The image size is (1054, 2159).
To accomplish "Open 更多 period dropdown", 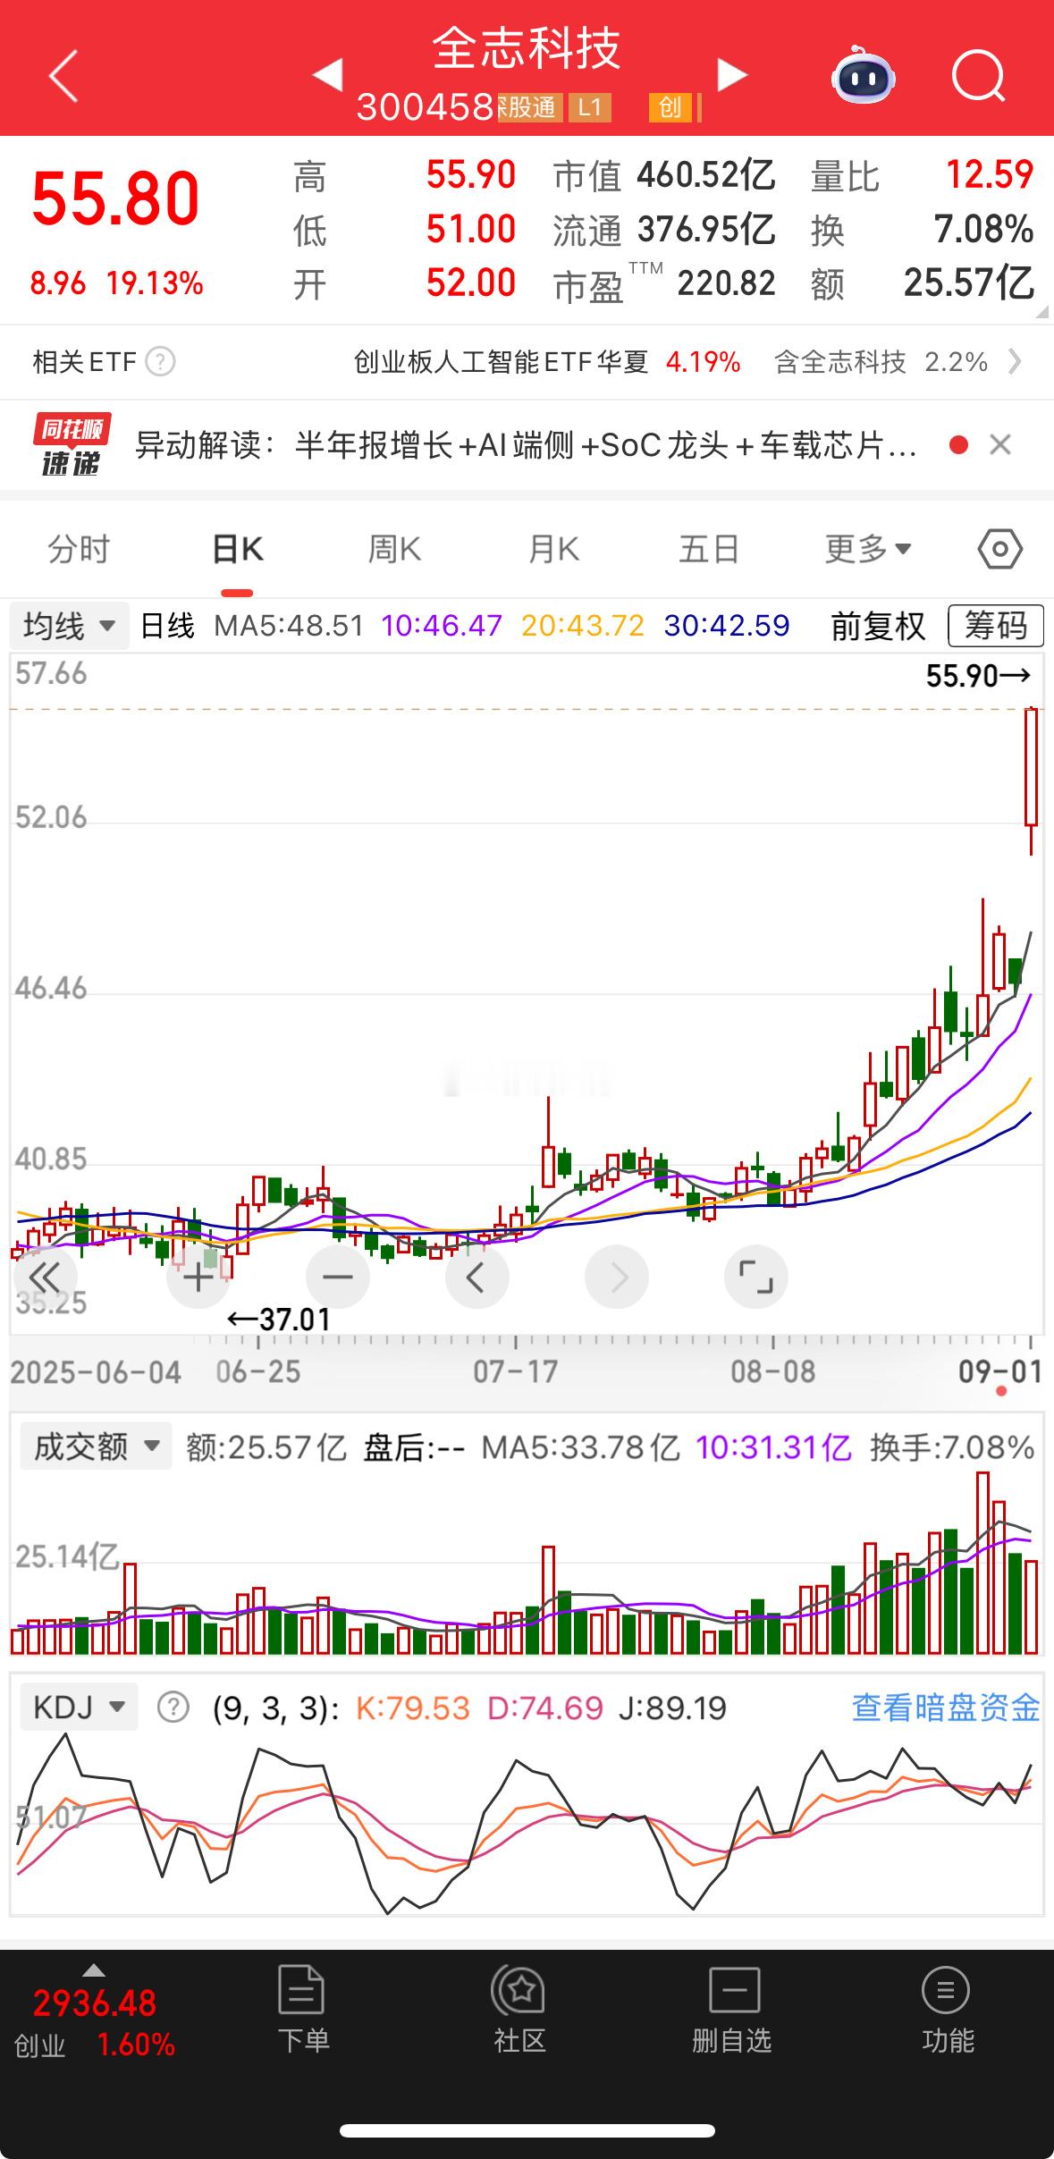I will click(868, 549).
